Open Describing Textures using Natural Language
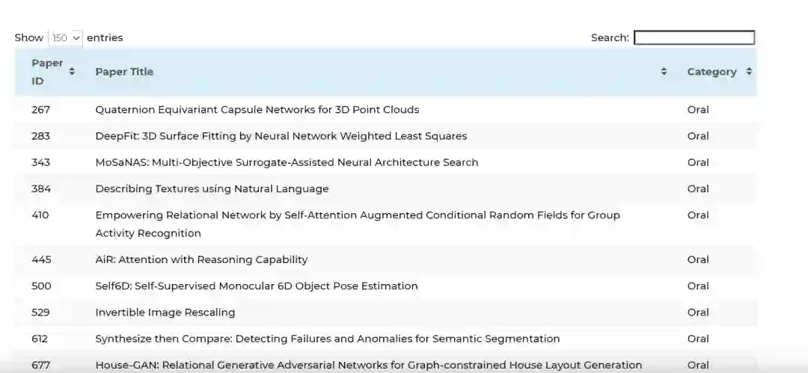Viewport: 808px width, 373px height. click(x=212, y=189)
